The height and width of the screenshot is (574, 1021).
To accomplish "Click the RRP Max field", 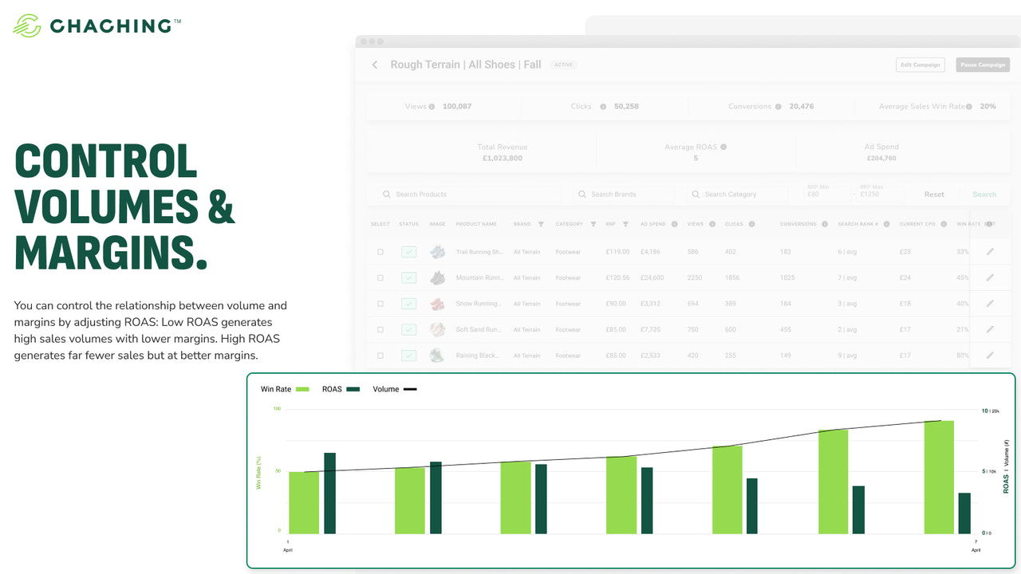I will click(881, 194).
